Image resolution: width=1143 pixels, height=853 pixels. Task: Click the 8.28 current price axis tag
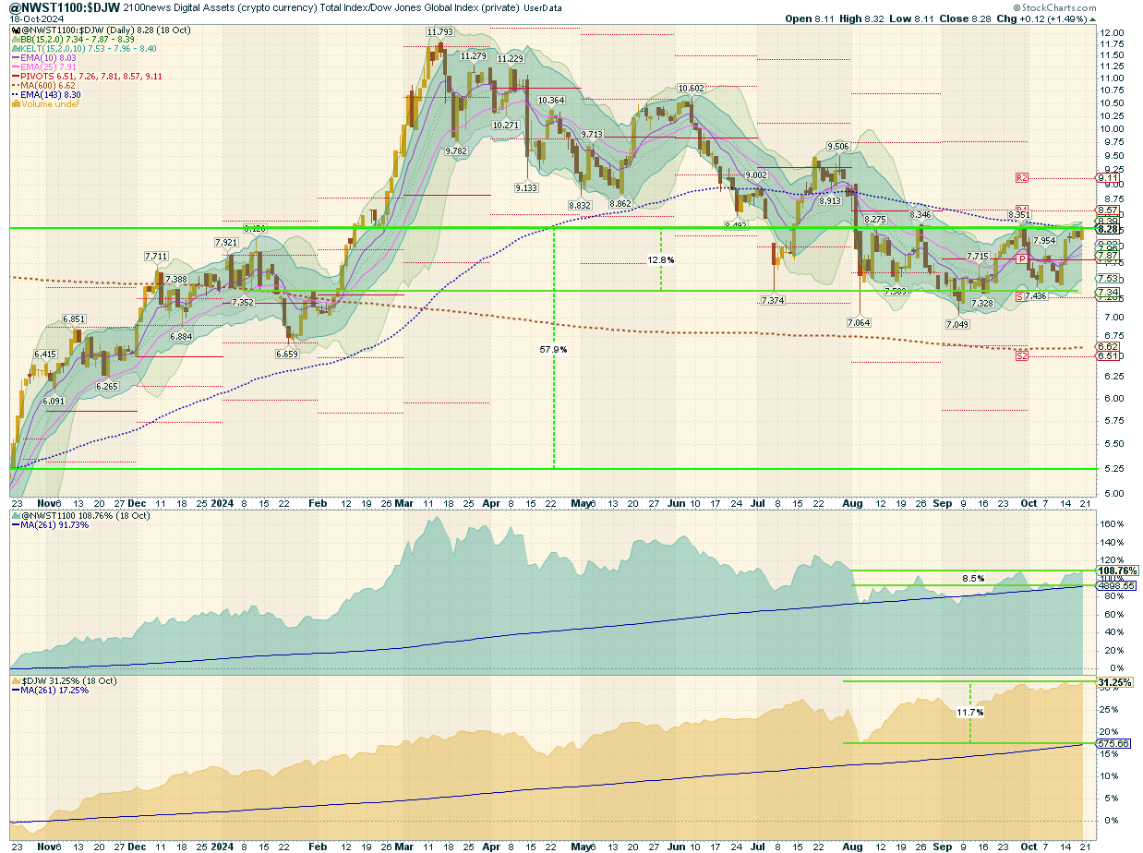click(x=1107, y=228)
